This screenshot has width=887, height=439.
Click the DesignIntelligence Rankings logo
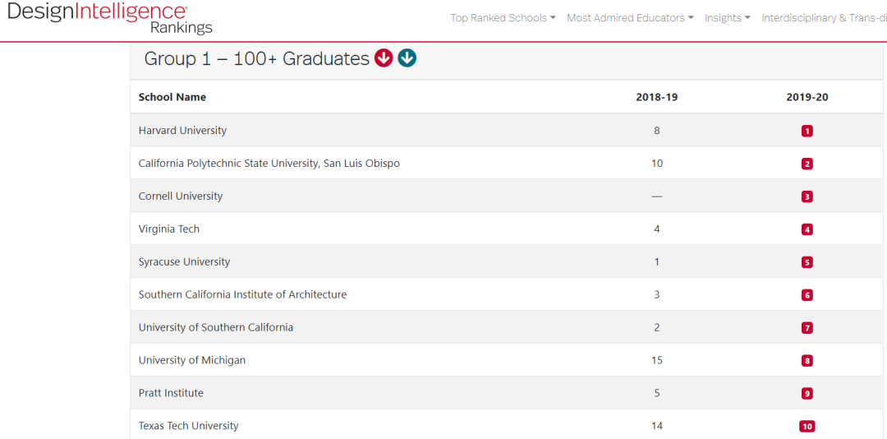click(110, 18)
